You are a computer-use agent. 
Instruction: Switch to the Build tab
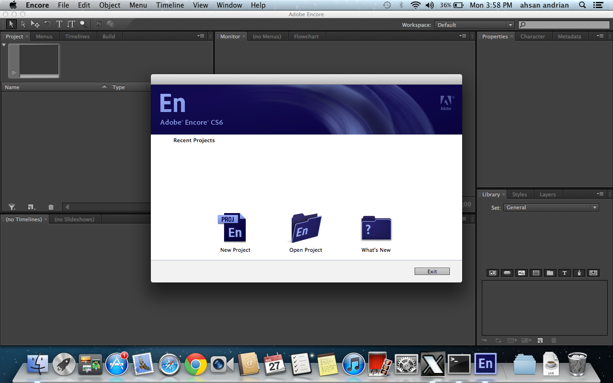109,36
